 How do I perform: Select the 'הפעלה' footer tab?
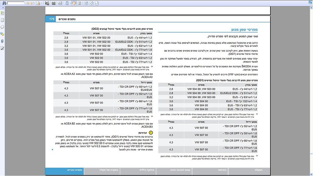pos(249,171)
